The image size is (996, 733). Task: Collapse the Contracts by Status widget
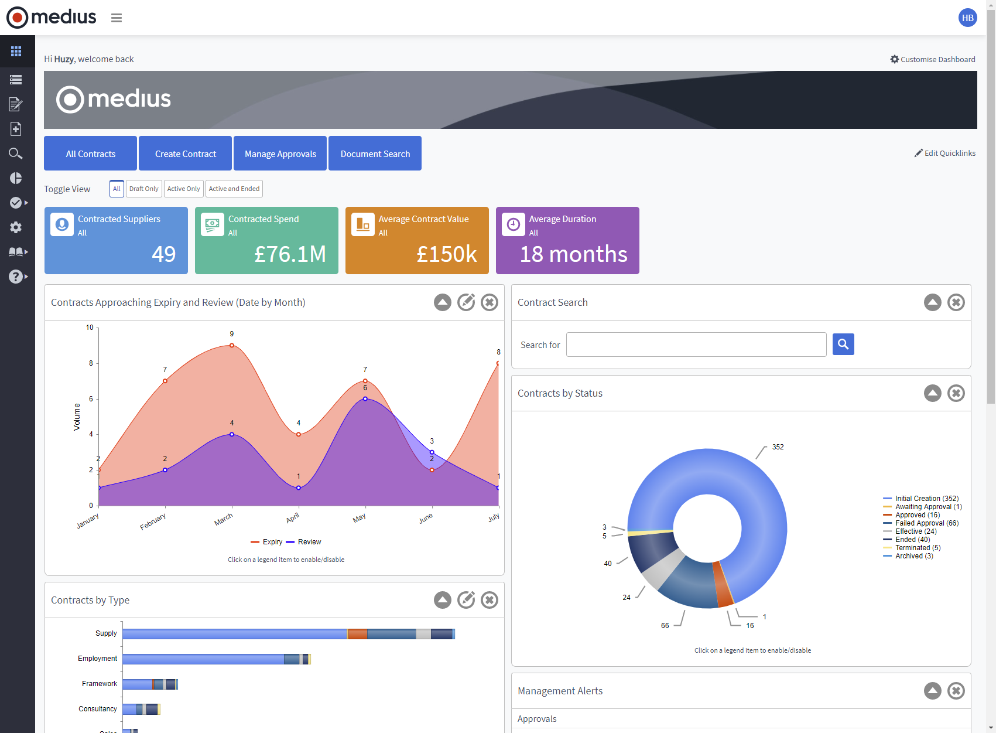pyautogui.click(x=933, y=393)
